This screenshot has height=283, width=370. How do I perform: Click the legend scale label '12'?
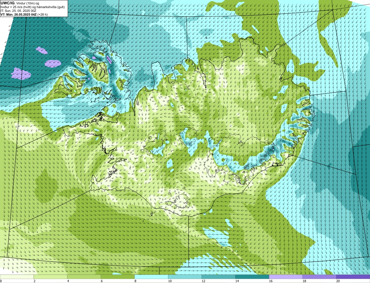tap(203, 281)
